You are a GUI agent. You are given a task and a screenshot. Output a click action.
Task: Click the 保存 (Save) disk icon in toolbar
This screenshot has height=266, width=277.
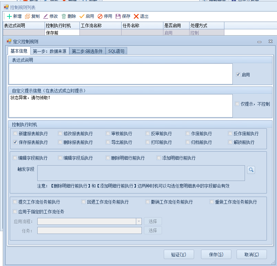(118, 16)
